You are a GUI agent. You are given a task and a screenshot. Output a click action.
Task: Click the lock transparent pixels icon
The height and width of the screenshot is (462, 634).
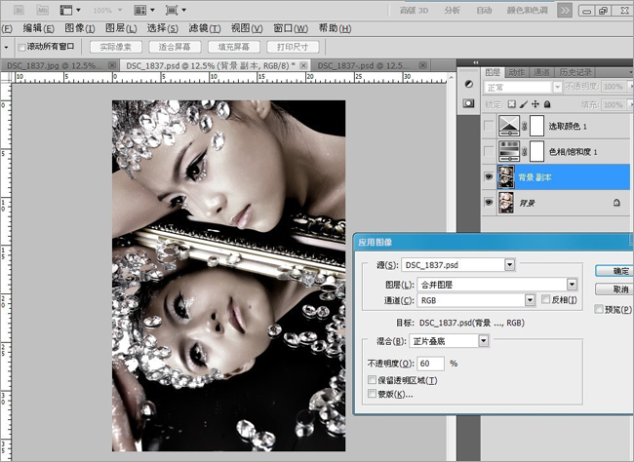point(510,101)
